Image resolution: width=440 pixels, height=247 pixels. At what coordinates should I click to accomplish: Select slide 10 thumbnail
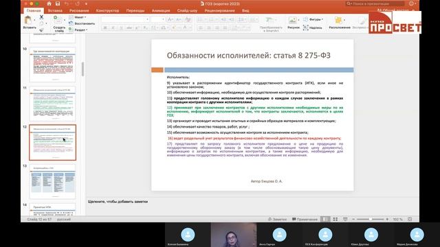click(52, 64)
